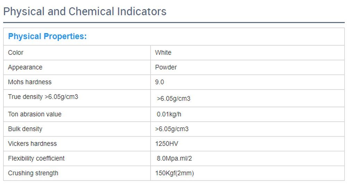Click the "White" value cell
Viewport: 347px width, 184px height.
click(163, 53)
